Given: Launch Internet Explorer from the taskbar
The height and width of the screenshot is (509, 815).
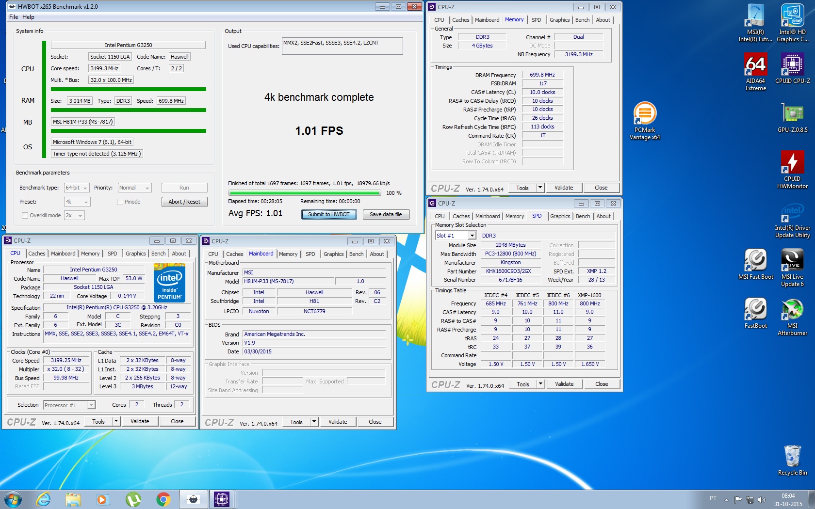Looking at the screenshot, I should click(44, 499).
